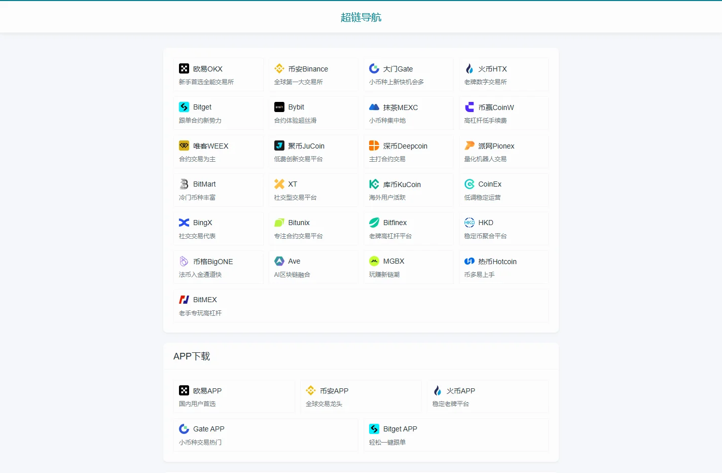Screen dimensions: 722x473
Task: Open the 币安Binance title link
Action: (x=308, y=69)
